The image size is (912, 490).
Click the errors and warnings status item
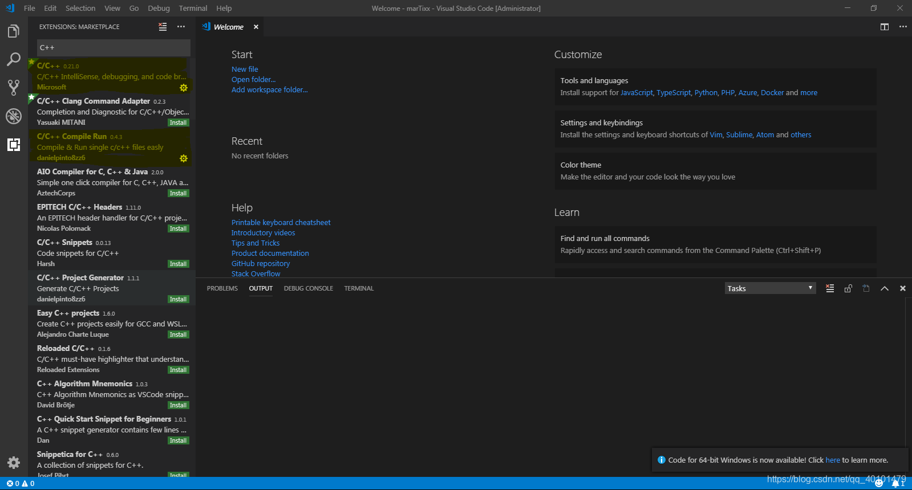[21, 484]
